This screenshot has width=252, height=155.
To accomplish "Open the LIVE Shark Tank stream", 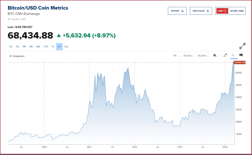I will tap(230, 11).
